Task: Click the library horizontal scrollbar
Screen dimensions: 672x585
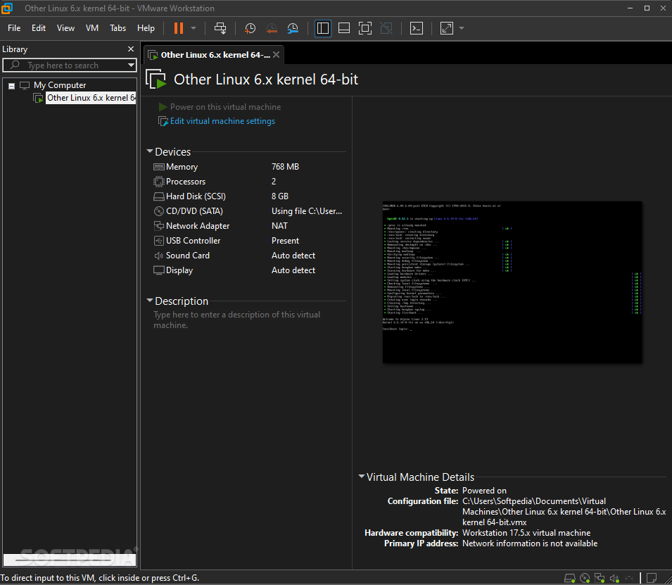Action: pos(70,560)
